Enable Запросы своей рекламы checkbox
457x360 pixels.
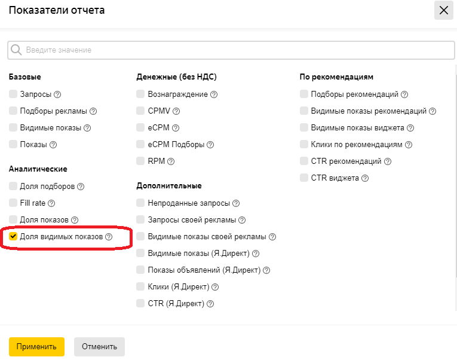click(x=140, y=219)
